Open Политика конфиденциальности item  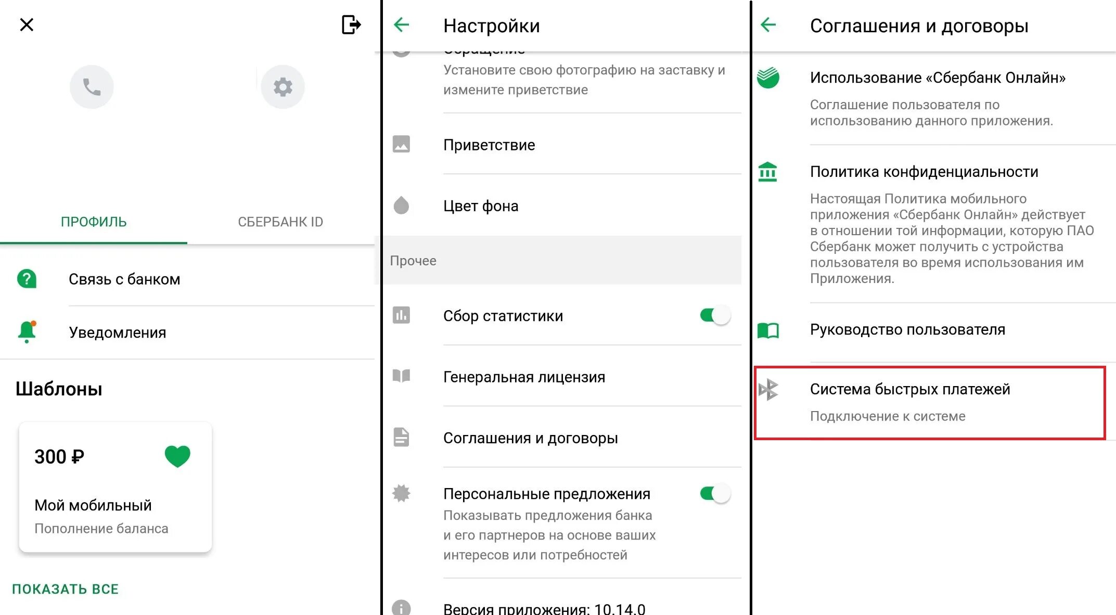point(934,224)
